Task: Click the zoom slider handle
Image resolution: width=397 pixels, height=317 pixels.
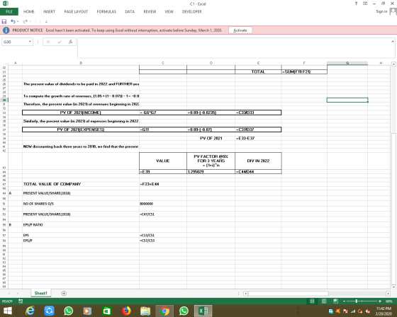Action: 356,301
